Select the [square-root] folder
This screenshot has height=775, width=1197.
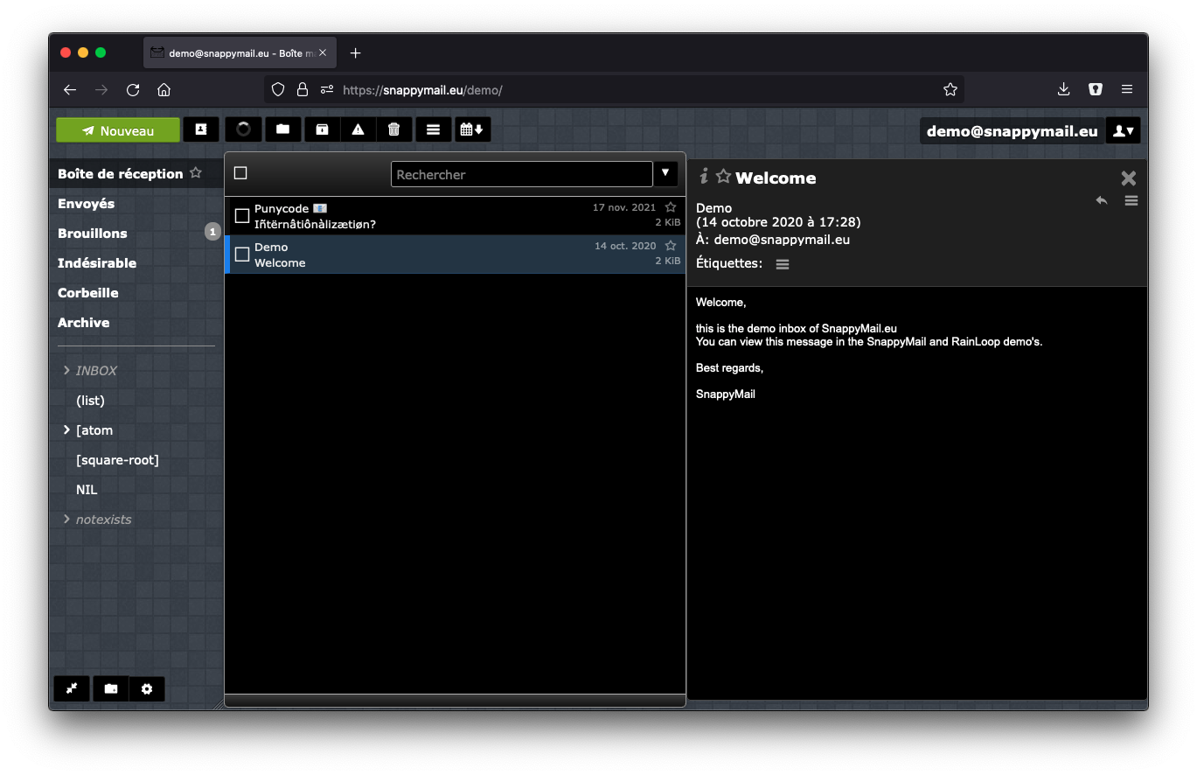[117, 460]
